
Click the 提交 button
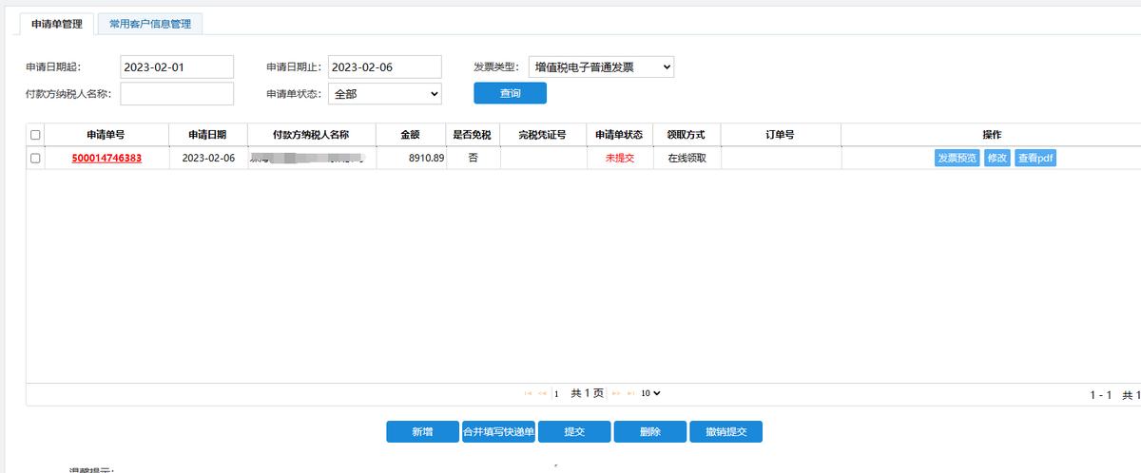click(x=574, y=432)
